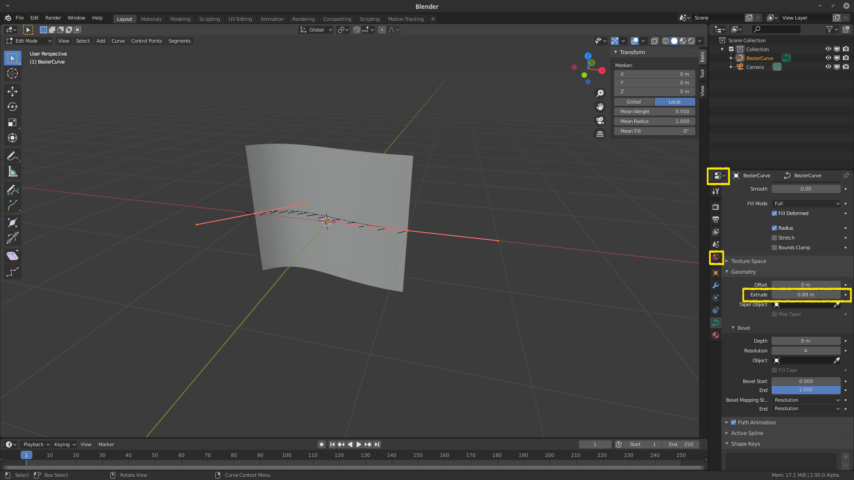Image resolution: width=854 pixels, height=480 pixels.
Task: Open the Material properties tab
Action: coord(716,335)
